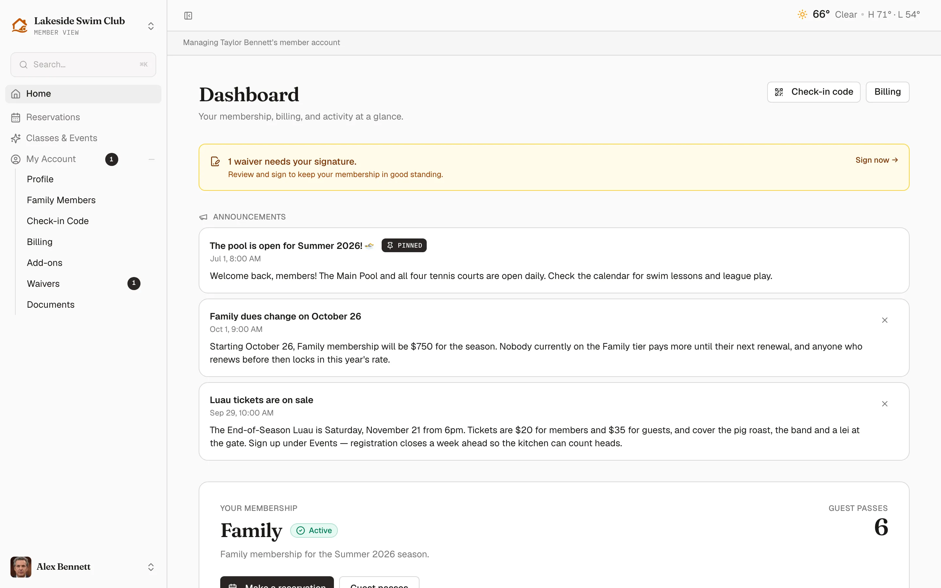Open Family Members page

[x=61, y=200]
